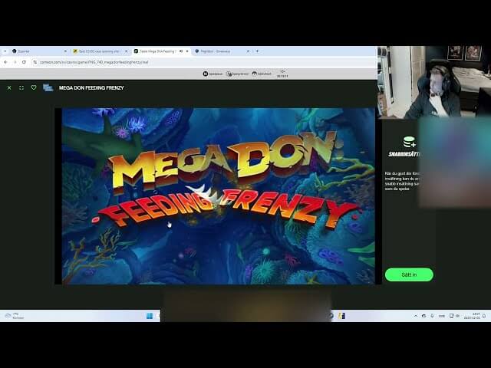Select the Spela Mega Don Feeding tab
Viewport: 491px width, 368px height.
coord(160,51)
